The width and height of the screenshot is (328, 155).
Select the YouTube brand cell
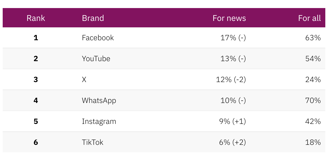(96, 59)
